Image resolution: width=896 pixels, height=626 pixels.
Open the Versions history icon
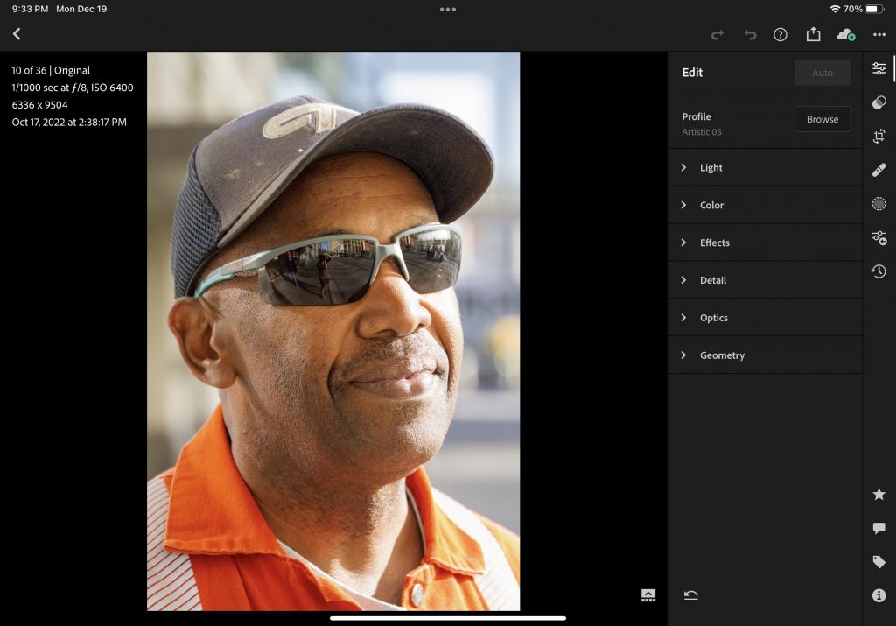click(878, 271)
